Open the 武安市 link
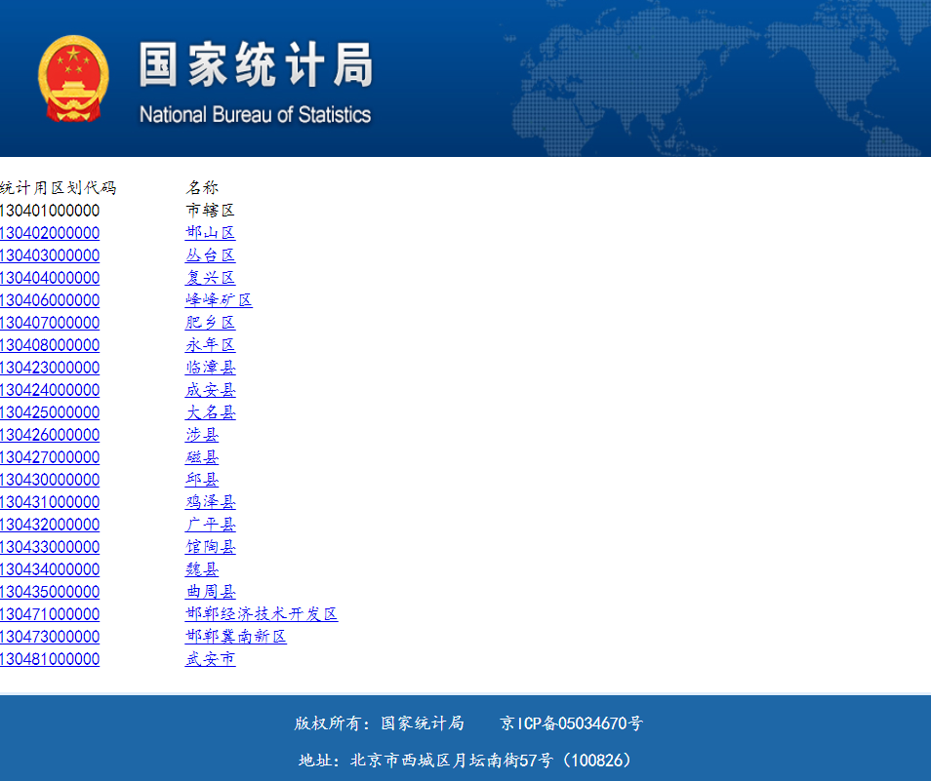The height and width of the screenshot is (781, 931). pos(210,659)
